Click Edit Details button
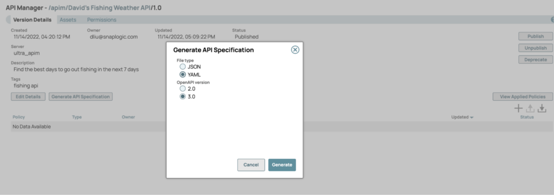Viewport: 554px width, 195px height. [x=28, y=96]
